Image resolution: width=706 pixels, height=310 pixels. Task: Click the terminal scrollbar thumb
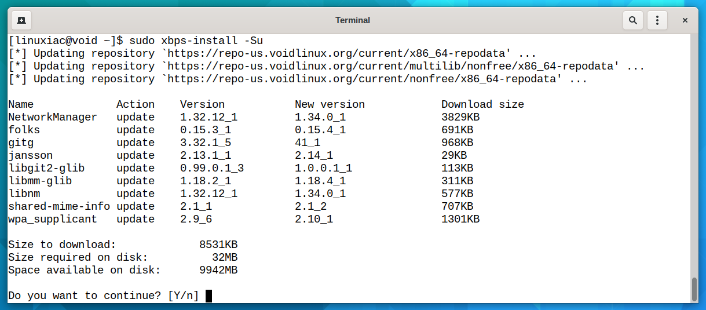click(x=694, y=289)
